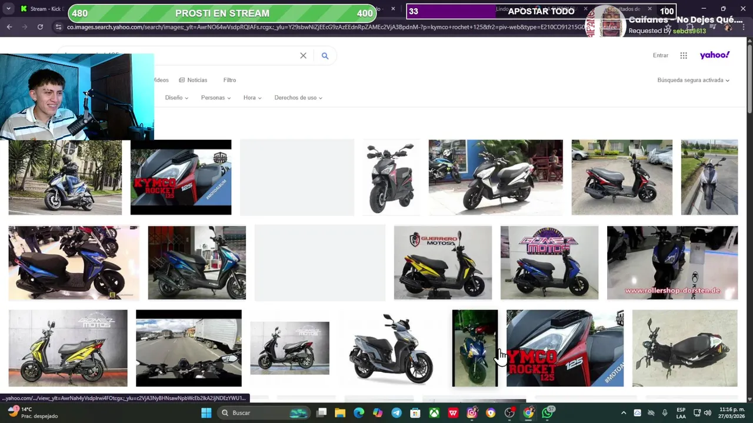This screenshot has width=753, height=423.
Task: Open Gomez Motos blue scooter thumbnail
Action: 549,263
